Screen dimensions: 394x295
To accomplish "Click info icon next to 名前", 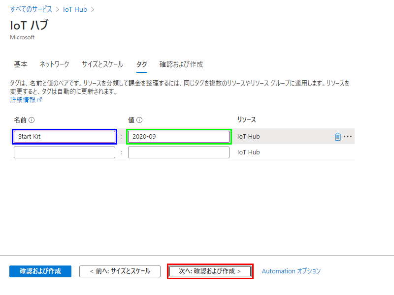I will click(x=32, y=120).
